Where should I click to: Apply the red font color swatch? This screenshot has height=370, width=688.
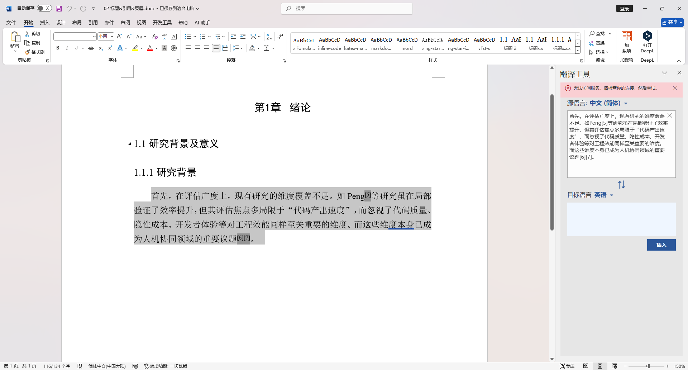[150, 48]
